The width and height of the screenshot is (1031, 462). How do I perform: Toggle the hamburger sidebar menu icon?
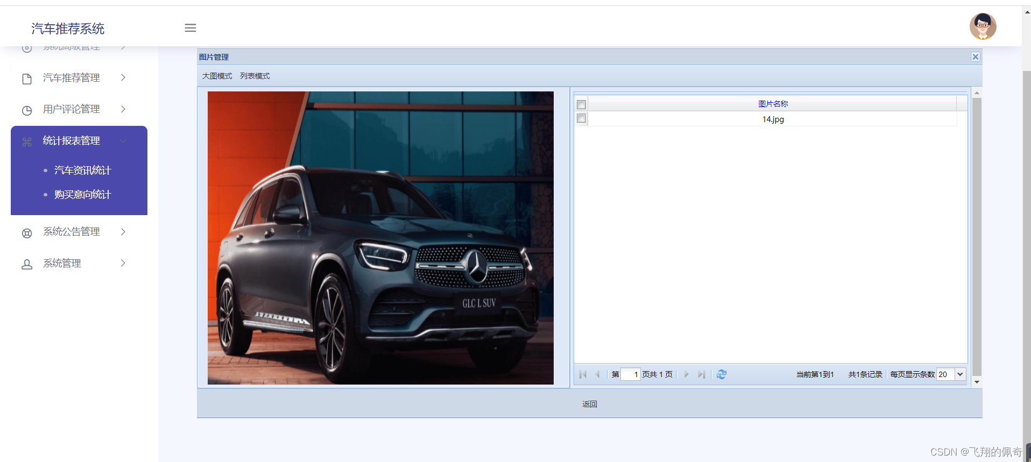[x=190, y=28]
